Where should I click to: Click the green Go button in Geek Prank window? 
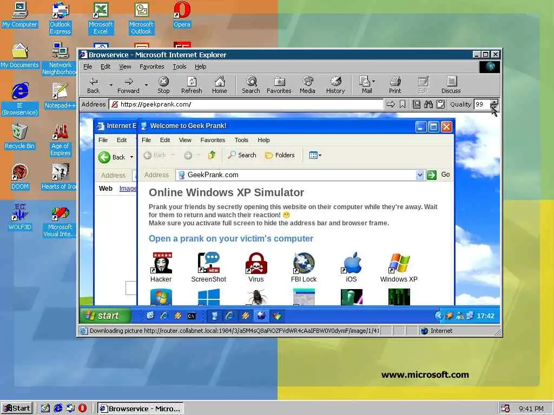(x=431, y=175)
